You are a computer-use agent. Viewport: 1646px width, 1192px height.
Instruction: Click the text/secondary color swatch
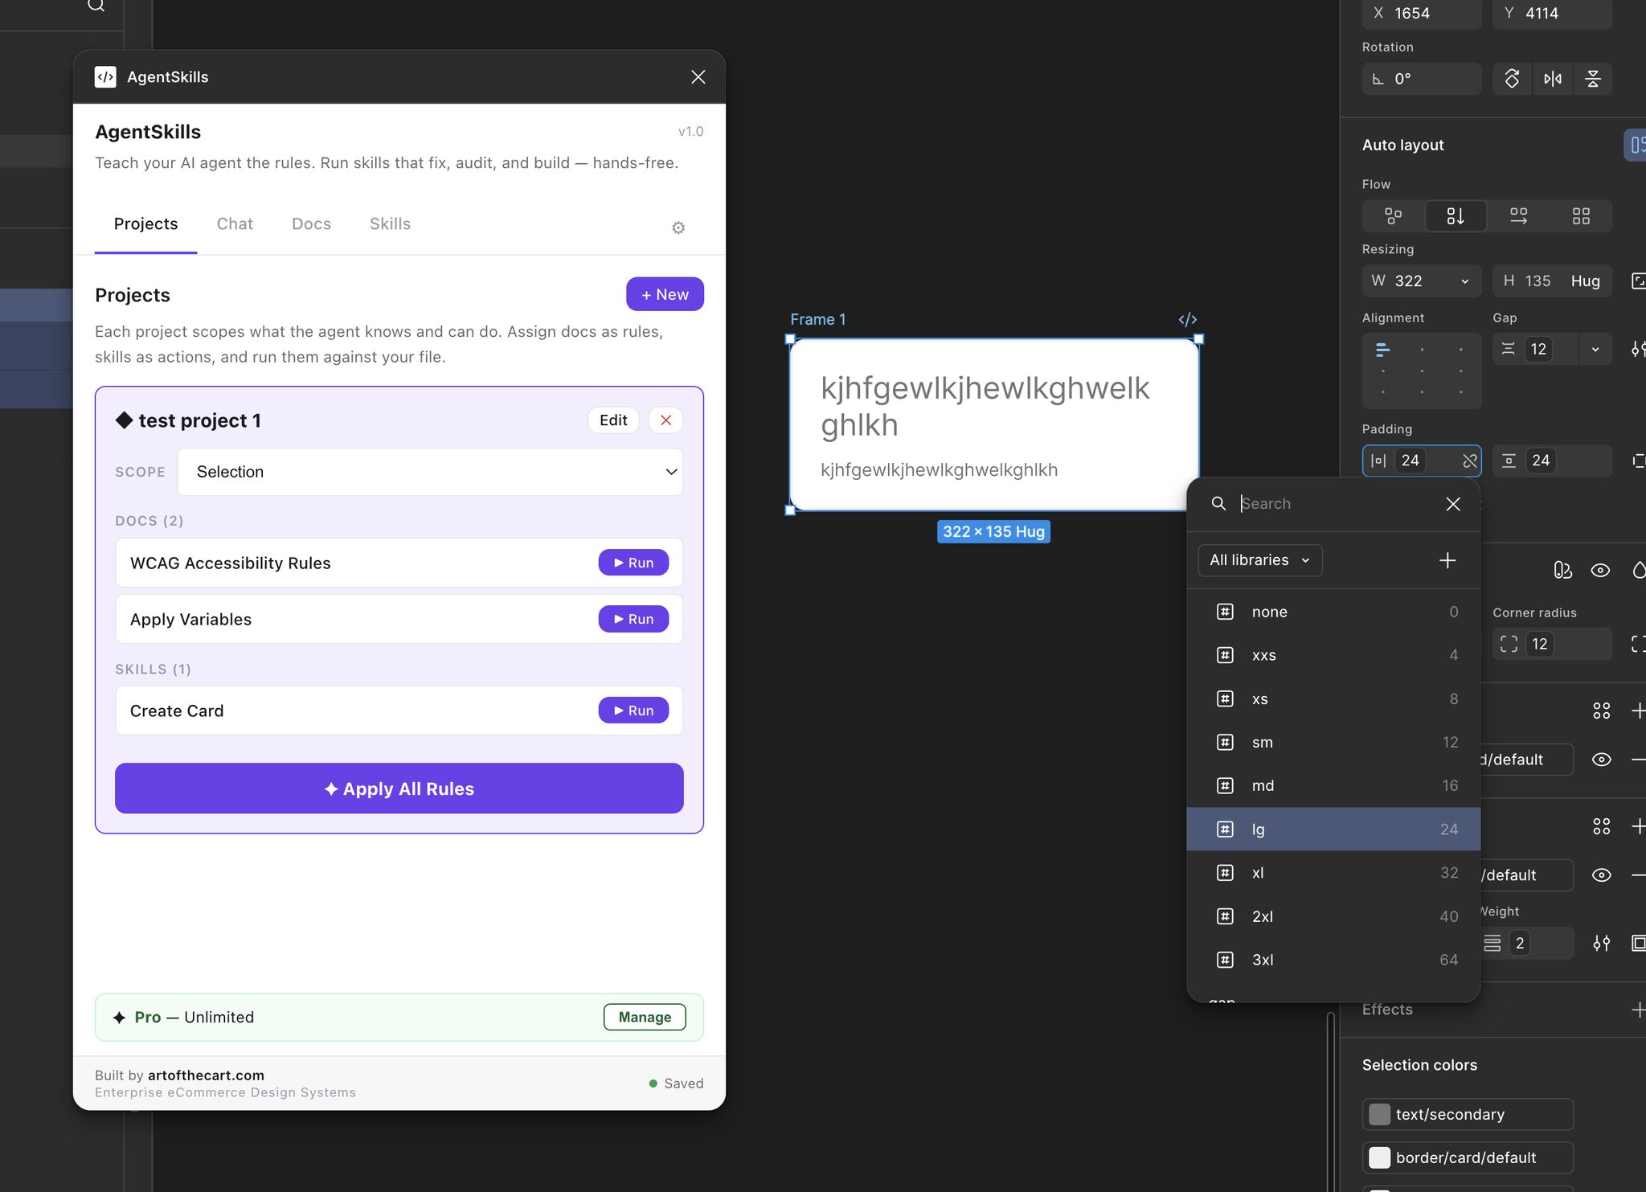point(1379,1114)
